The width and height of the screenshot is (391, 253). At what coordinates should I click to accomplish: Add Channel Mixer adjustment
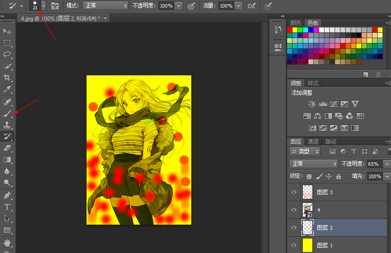click(350, 116)
